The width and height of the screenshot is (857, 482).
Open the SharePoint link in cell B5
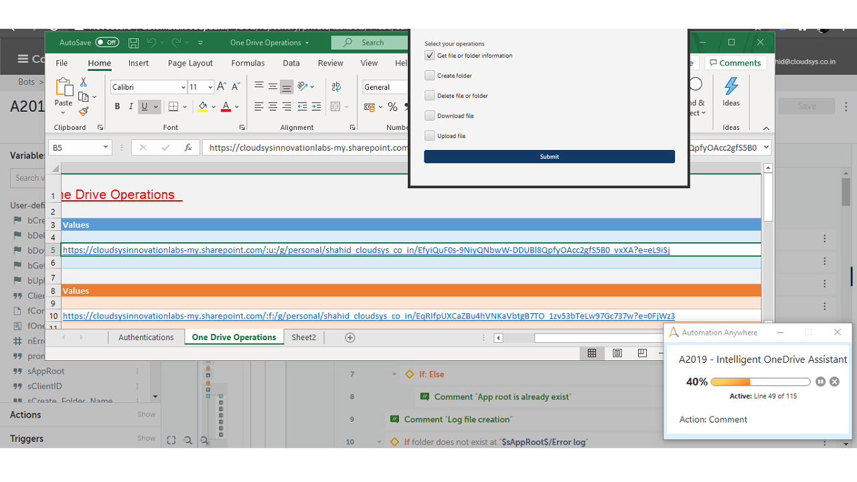(x=366, y=250)
